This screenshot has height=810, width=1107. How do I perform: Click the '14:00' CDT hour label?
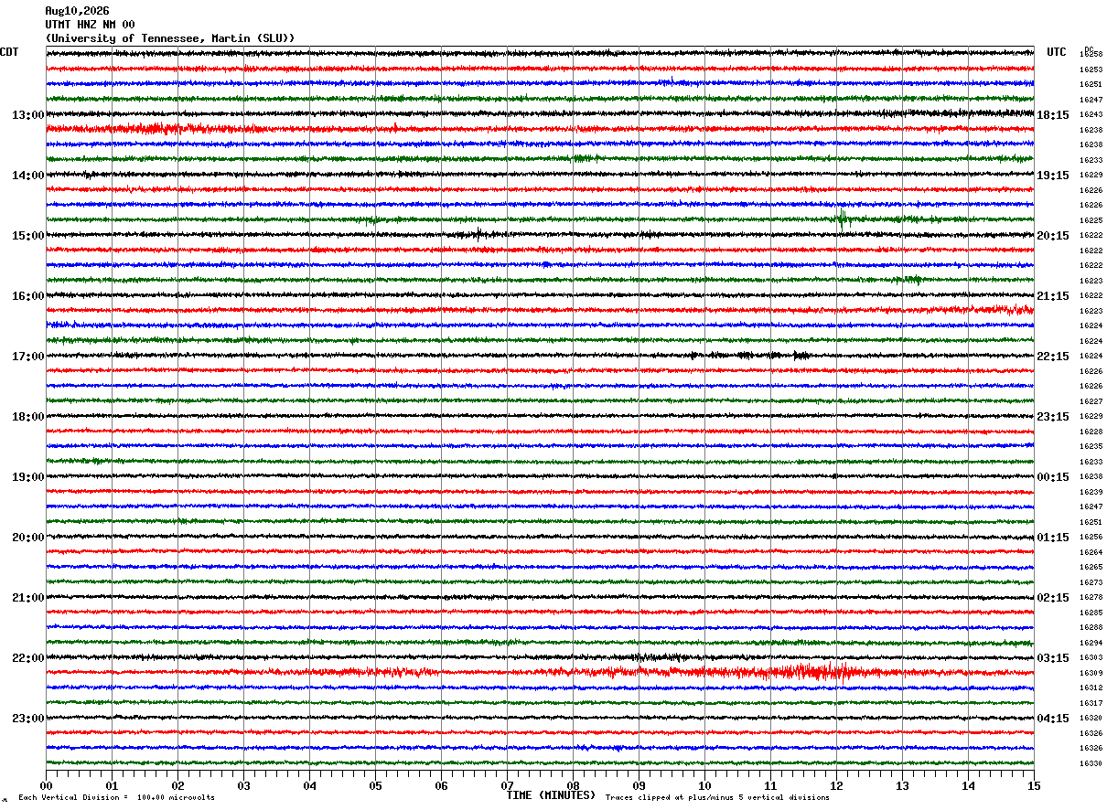point(28,176)
